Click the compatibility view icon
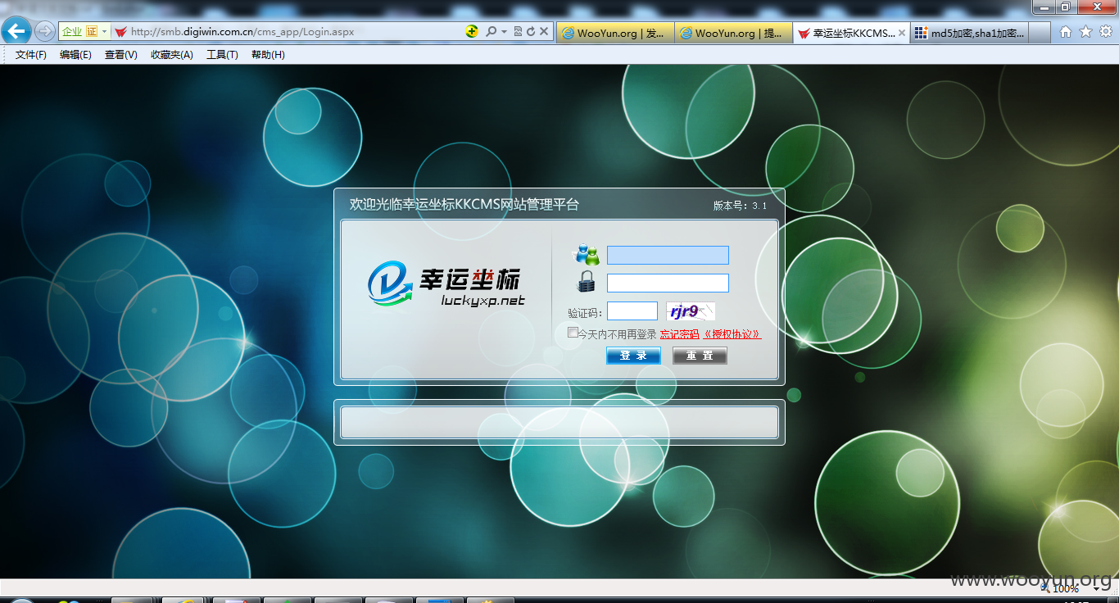The height and width of the screenshot is (603, 1119). click(518, 31)
